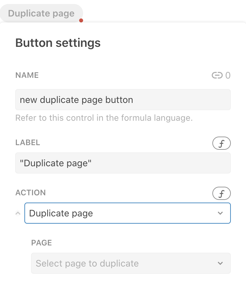Screen dimensions: 246x287
Task: Click the "Refer to this control" hint text
Action: [x=104, y=118]
